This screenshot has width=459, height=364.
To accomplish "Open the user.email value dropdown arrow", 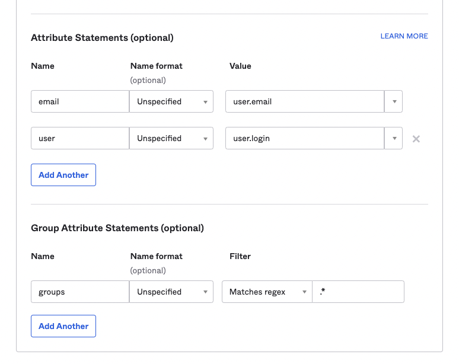I will pos(394,101).
